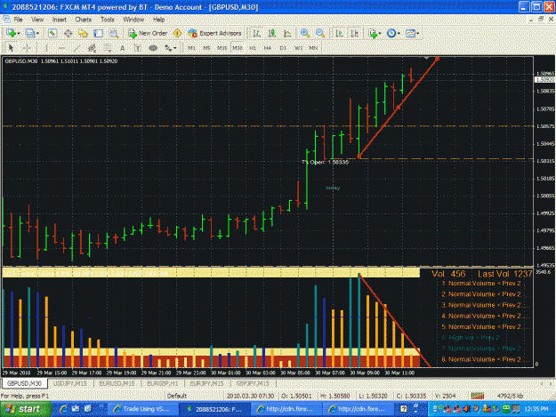
Task: Switch to the EURGBP,H1 chart tab
Action: (163, 384)
